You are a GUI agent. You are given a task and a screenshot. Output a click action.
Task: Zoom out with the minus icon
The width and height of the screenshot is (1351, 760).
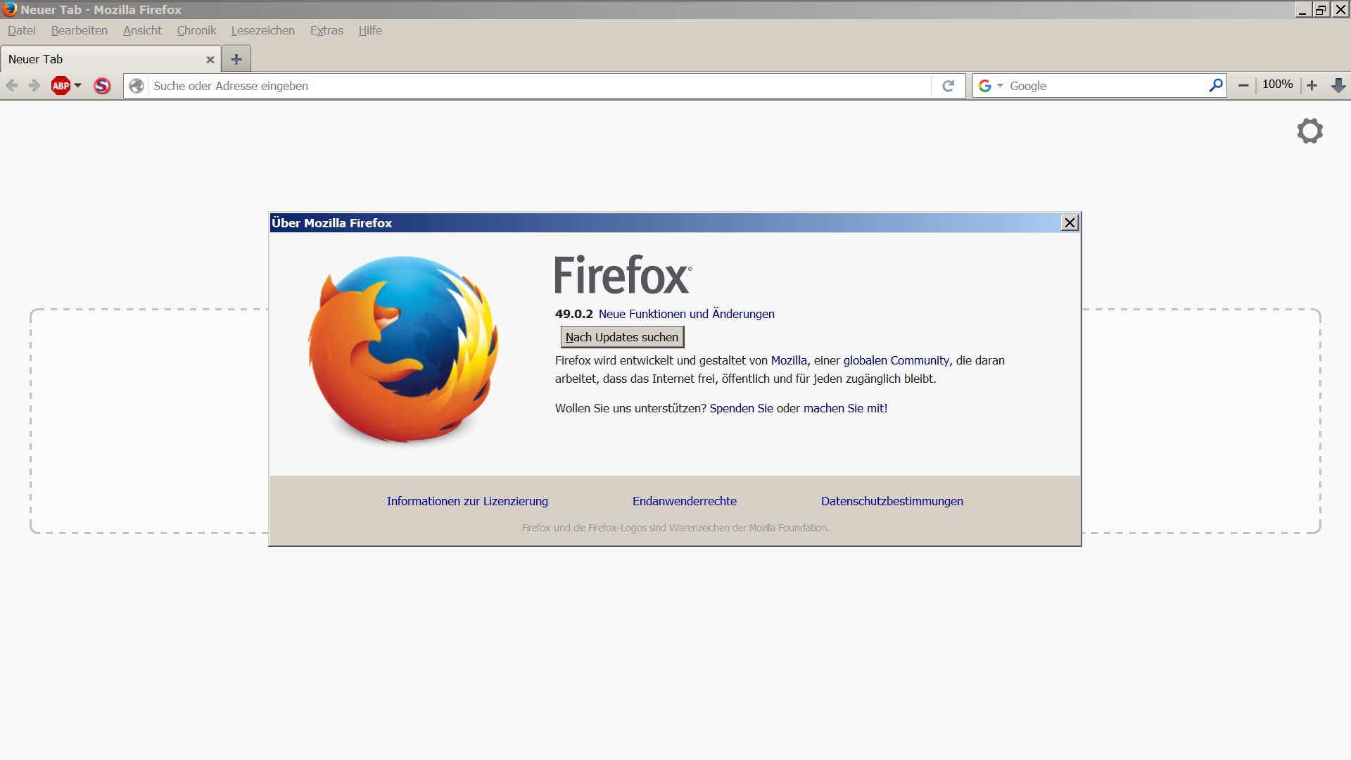tap(1243, 86)
